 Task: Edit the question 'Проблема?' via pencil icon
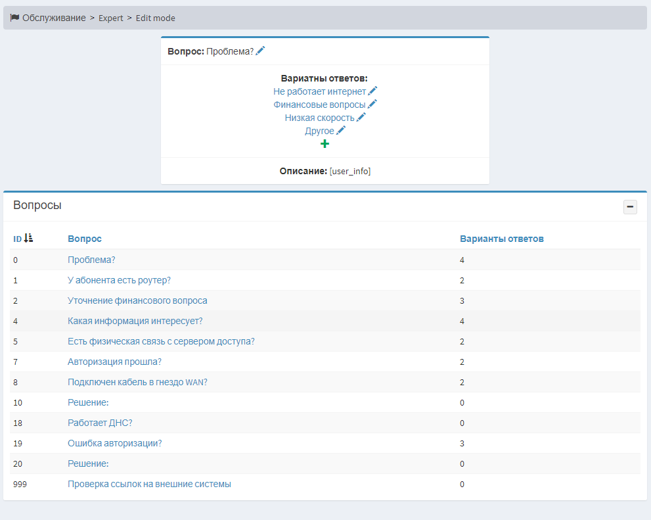click(x=260, y=51)
